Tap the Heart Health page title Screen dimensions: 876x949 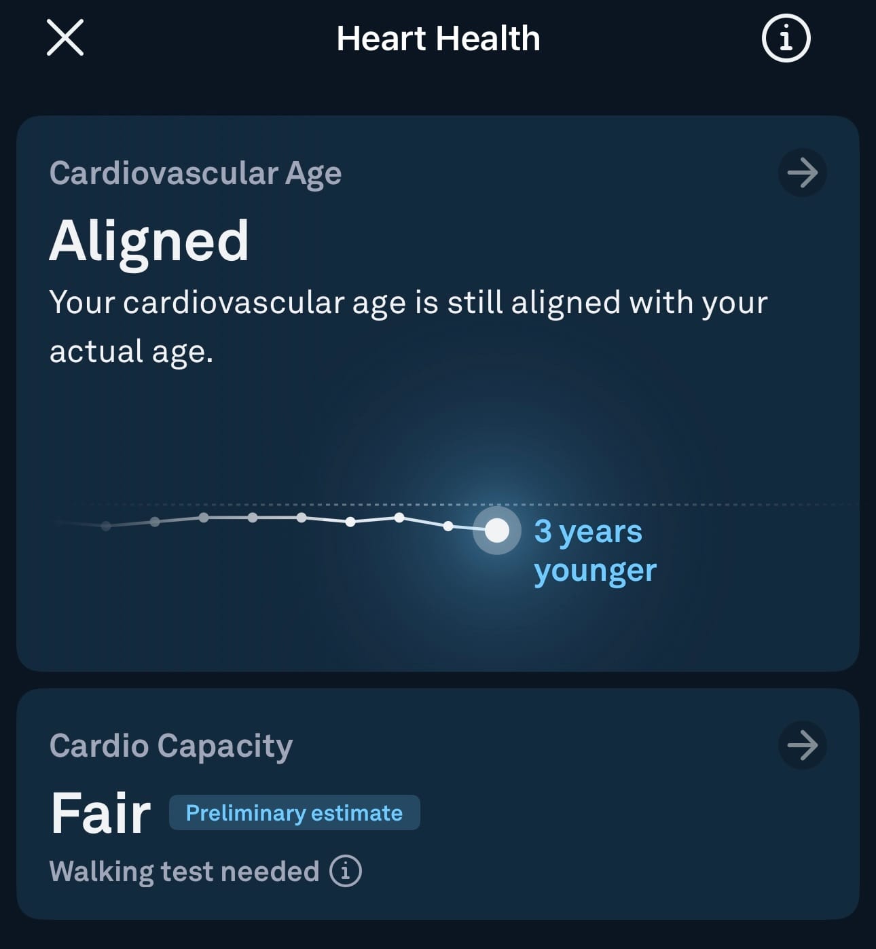[438, 38]
